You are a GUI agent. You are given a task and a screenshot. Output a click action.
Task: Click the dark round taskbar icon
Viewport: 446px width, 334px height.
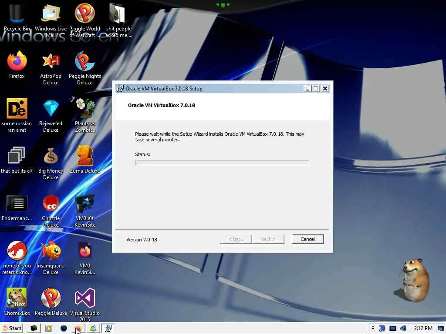click(64, 329)
